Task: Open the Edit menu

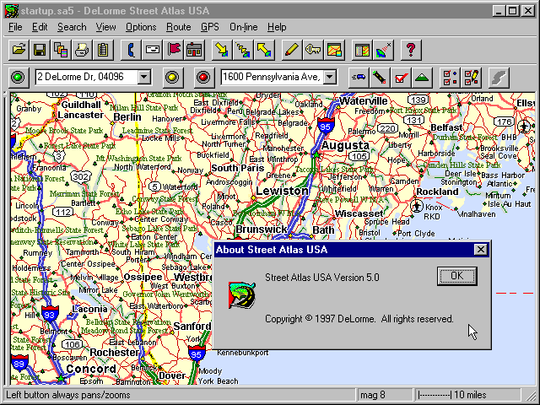Action: [40, 27]
